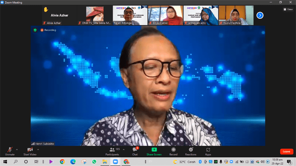
Task: Open the Chat panel
Action: point(135,151)
